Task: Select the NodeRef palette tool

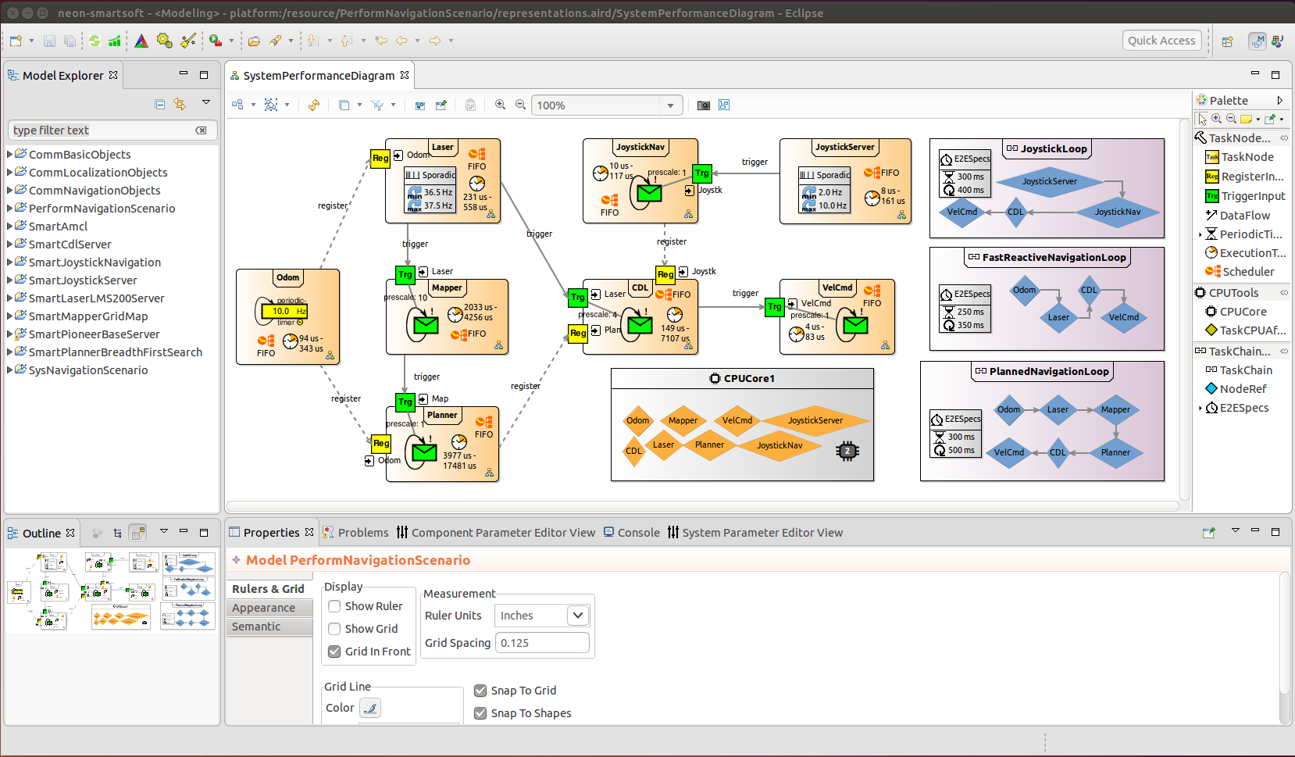Action: [x=1243, y=389]
